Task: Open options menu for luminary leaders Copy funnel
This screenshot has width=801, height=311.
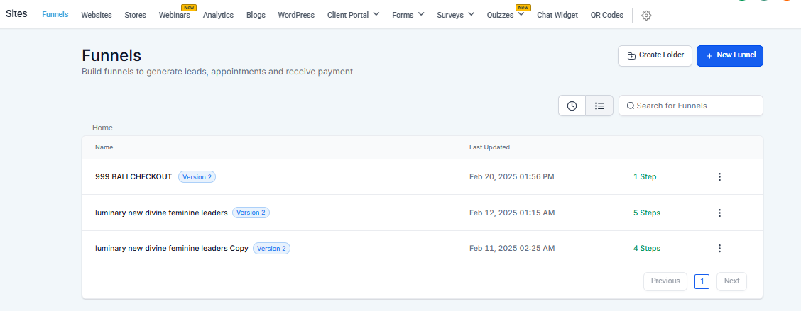Action: pyautogui.click(x=719, y=248)
